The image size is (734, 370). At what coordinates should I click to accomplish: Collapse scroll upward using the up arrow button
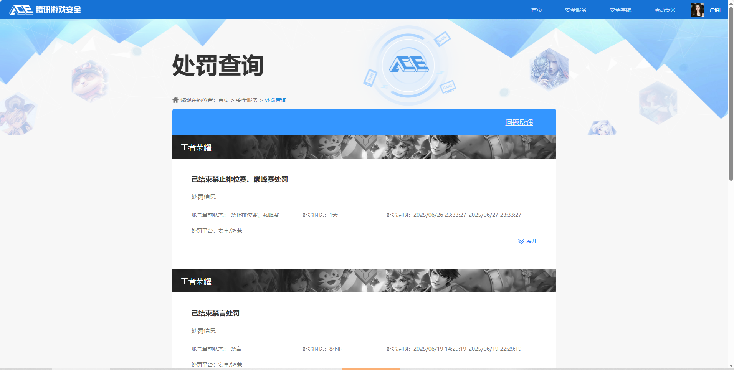pos(731,3)
